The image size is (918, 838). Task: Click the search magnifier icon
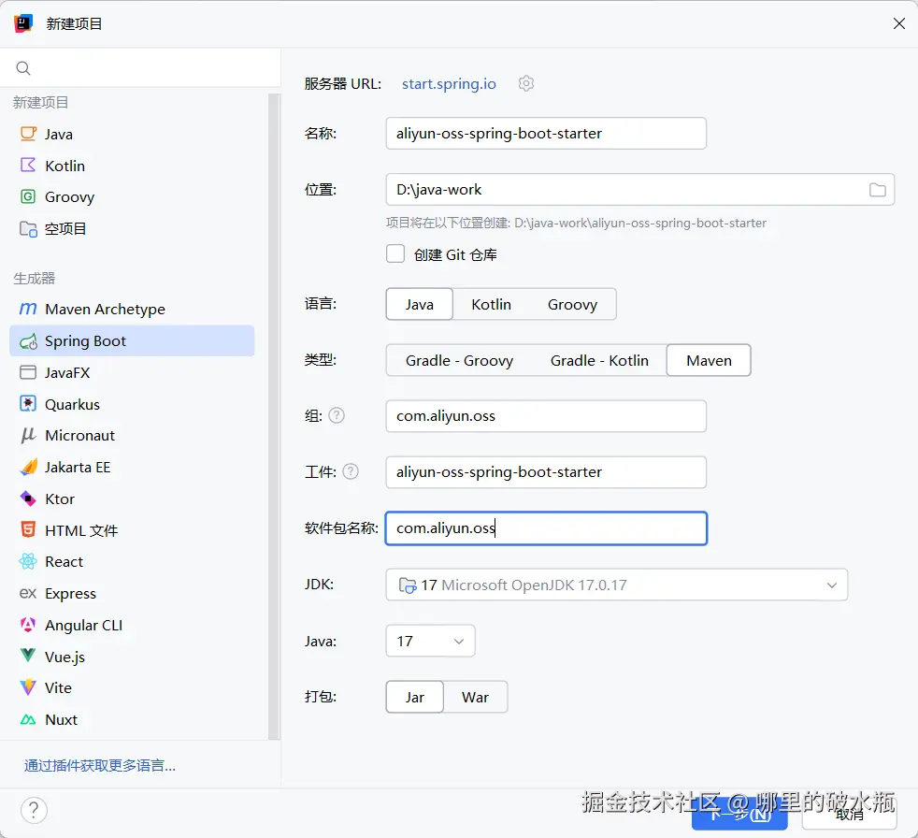point(23,68)
